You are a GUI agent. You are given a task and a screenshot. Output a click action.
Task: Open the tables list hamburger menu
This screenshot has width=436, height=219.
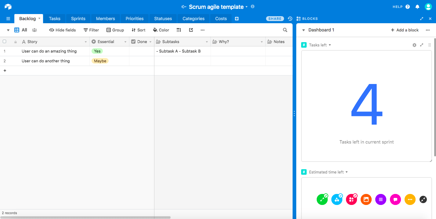(8, 19)
